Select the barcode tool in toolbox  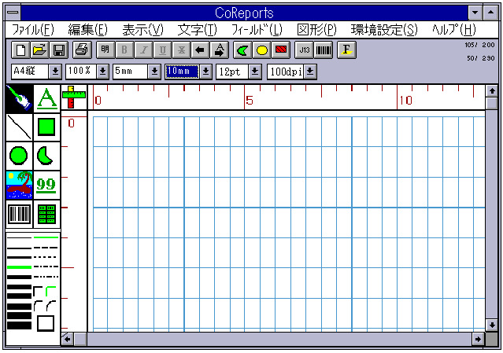pos(19,214)
